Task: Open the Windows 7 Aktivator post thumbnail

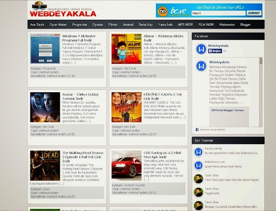Action: pos(45,49)
